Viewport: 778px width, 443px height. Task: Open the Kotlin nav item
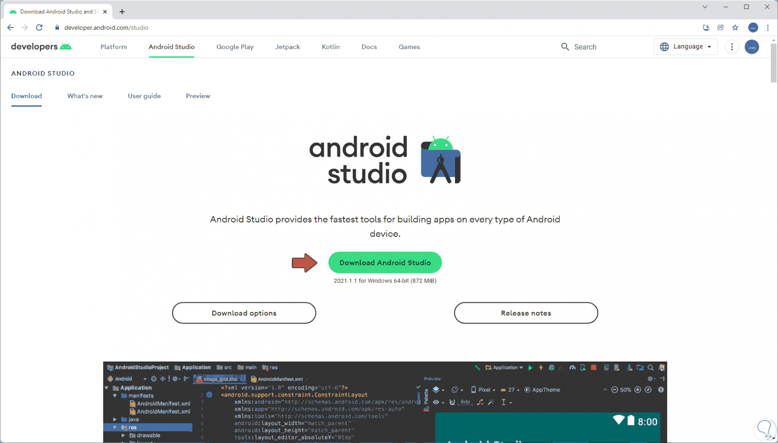(x=331, y=47)
